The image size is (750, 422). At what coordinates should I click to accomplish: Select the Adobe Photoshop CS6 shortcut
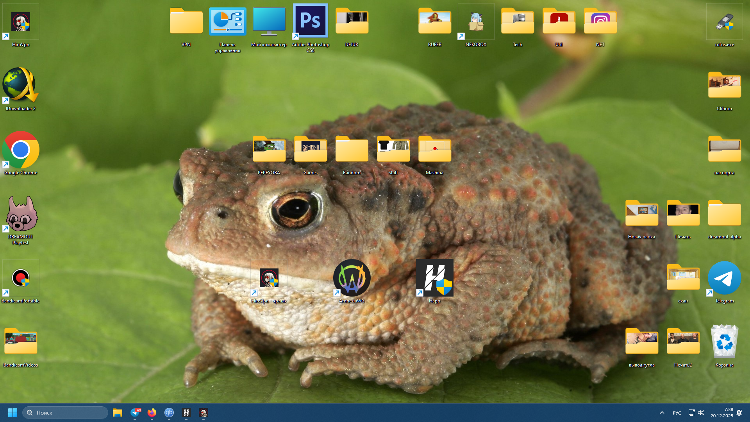point(310,21)
